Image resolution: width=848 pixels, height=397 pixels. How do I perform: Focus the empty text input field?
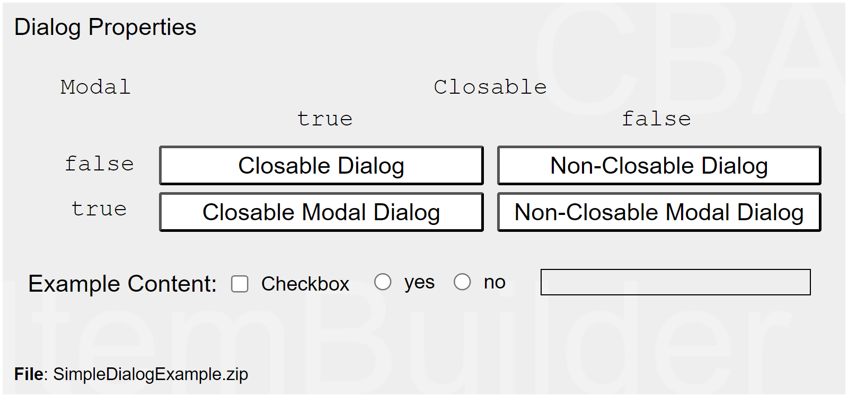pyautogui.click(x=675, y=282)
